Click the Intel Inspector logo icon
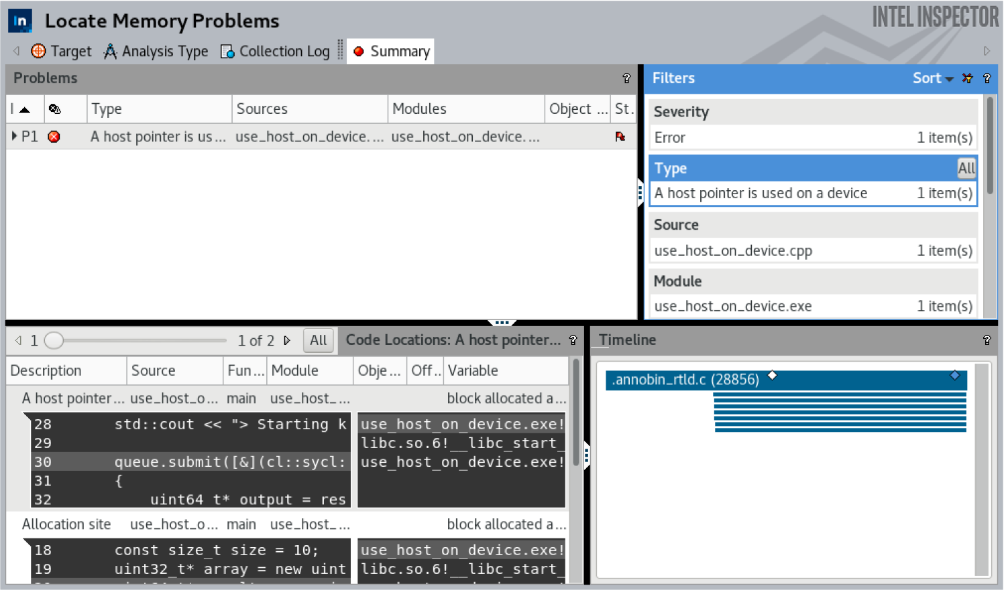This screenshot has height=590, width=1006. click(x=20, y=21)
